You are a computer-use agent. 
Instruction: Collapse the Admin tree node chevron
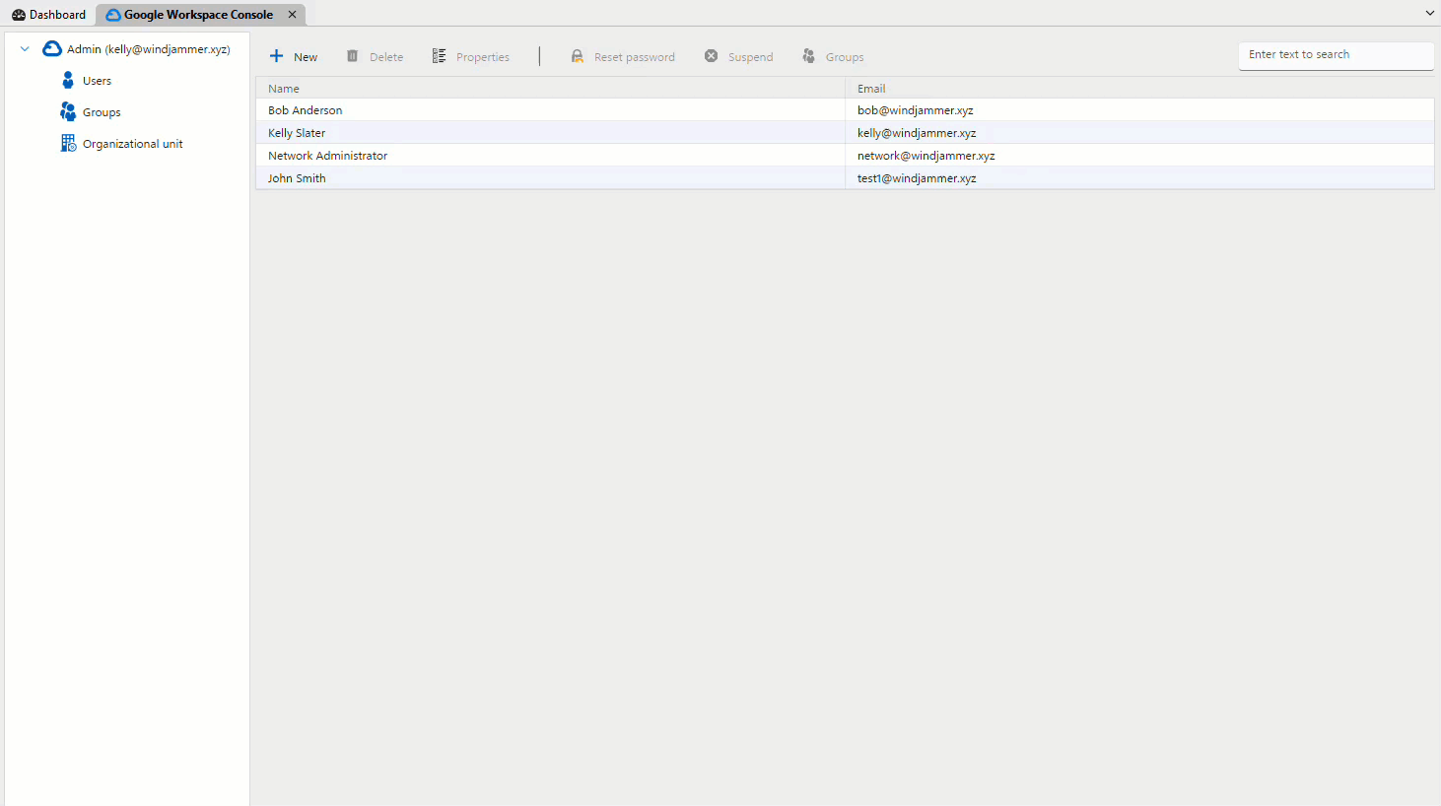[x=25, y=49]
